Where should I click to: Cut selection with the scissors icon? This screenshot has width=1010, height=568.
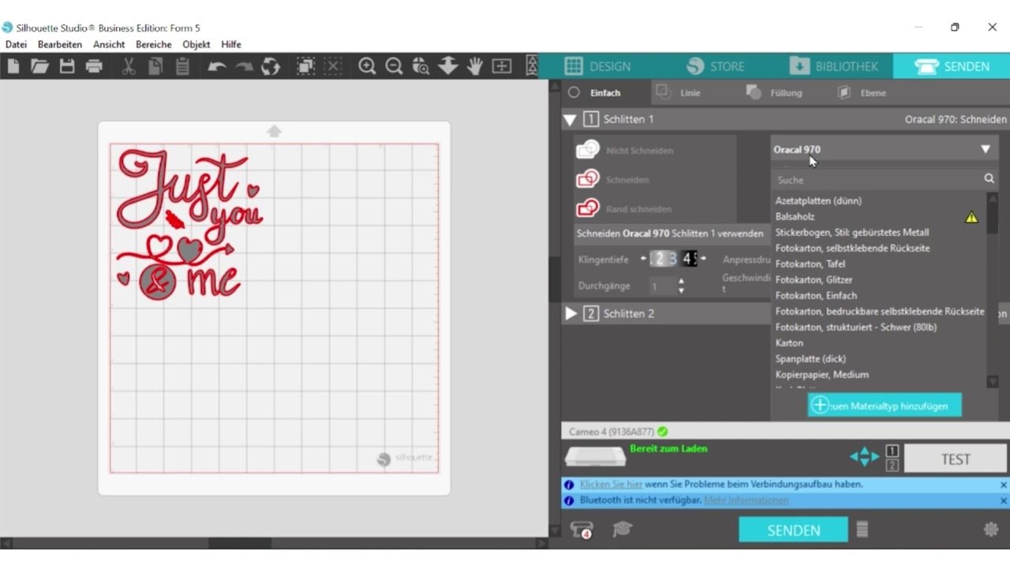(x=129, y=66)
